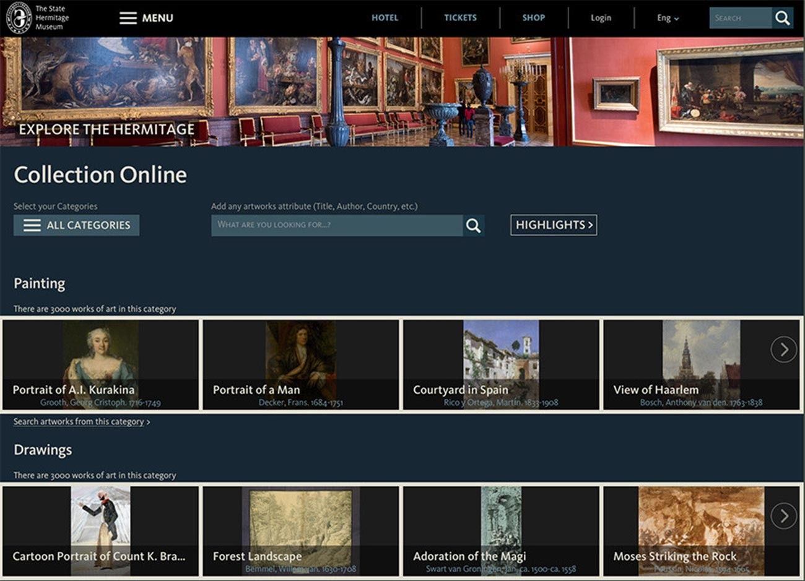Advance the Drawings carousel with the arrow
This screenshot has height=581, width=805.
click(783, 516)
